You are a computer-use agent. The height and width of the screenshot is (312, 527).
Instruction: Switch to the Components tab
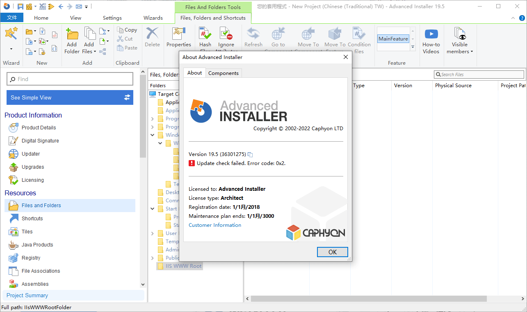click(223, 73)
